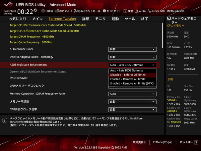Click the EzMode(F7) arrow icon

pyautogui.click(x=170, y=142)
